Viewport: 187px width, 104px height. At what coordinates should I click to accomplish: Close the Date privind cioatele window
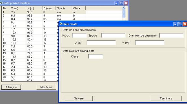click(x=126, y=3)
